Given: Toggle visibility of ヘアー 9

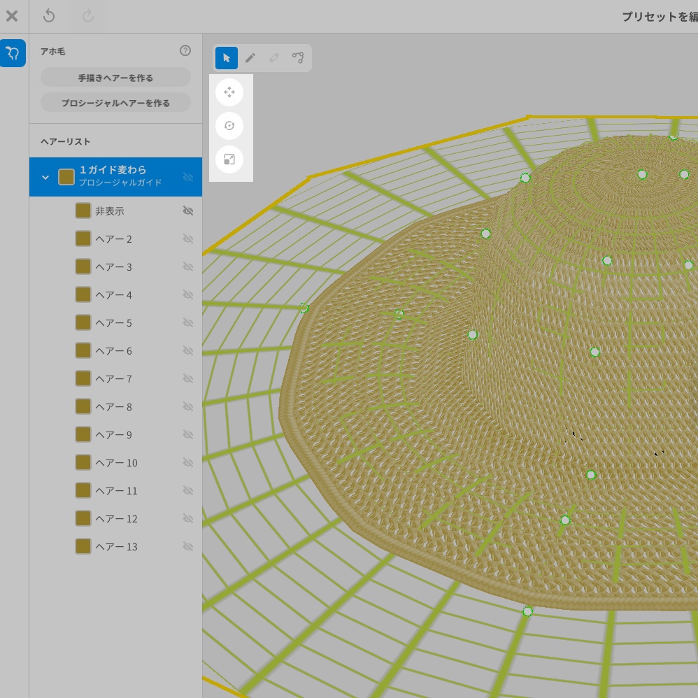Looking at the screenshot, I should point(188,434).
